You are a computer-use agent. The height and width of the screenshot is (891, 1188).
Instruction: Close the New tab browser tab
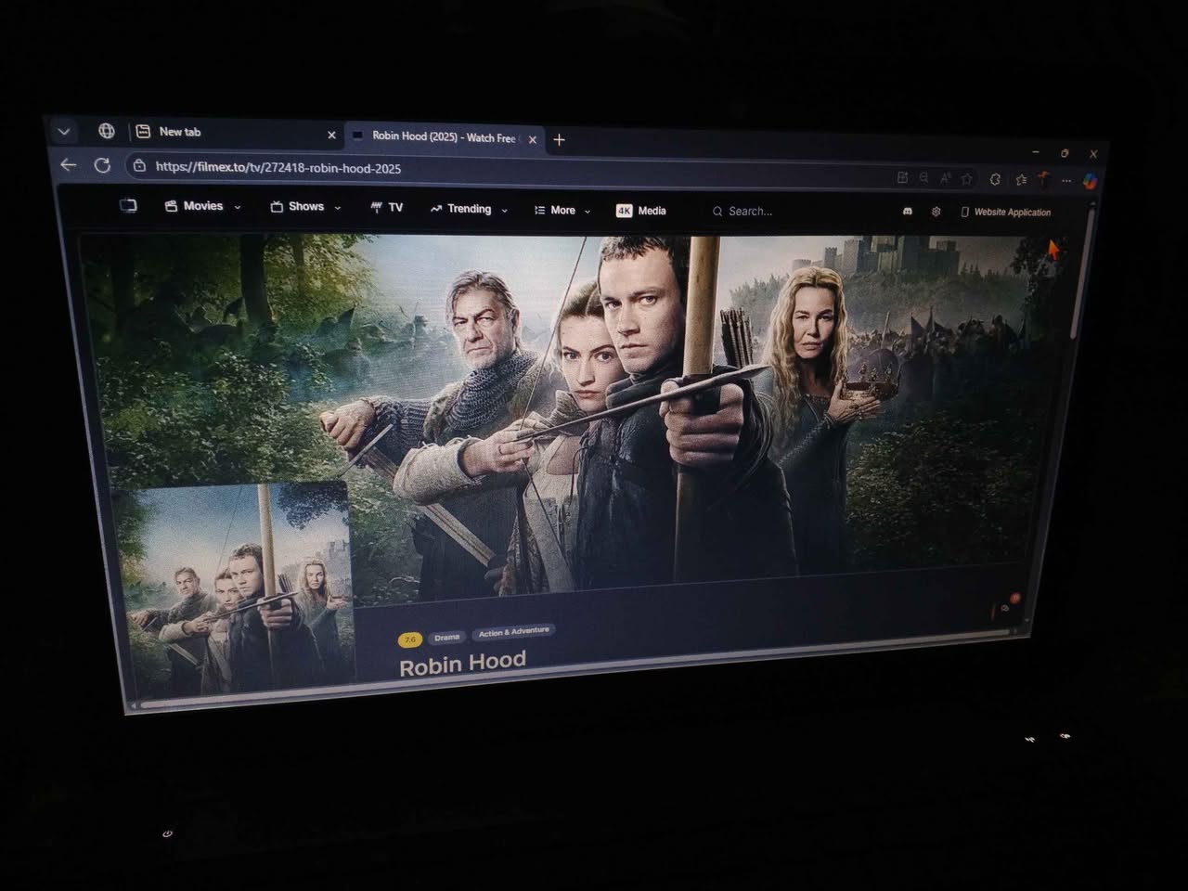coord(331,135)
